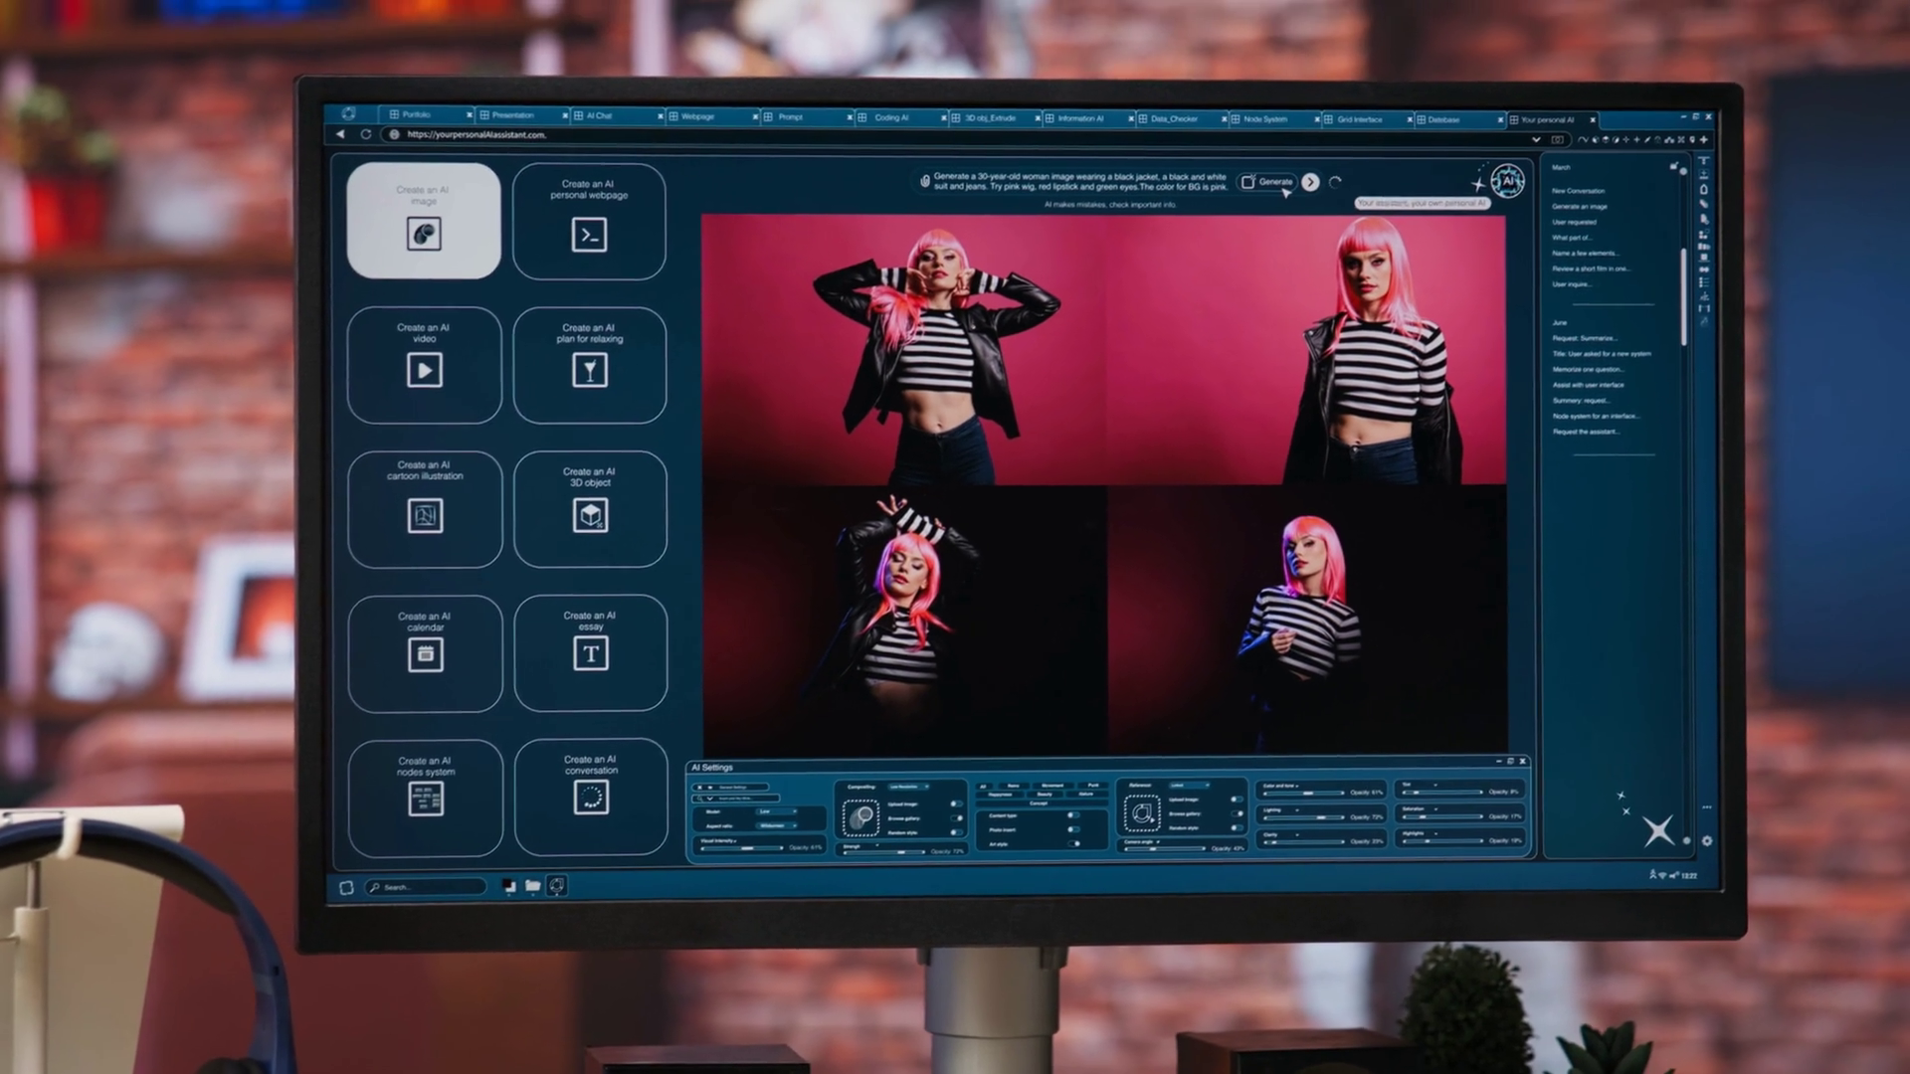Enable Reference Browse gallery switch
The height and width of the screenshot is (1074, 1910).
1238,813
